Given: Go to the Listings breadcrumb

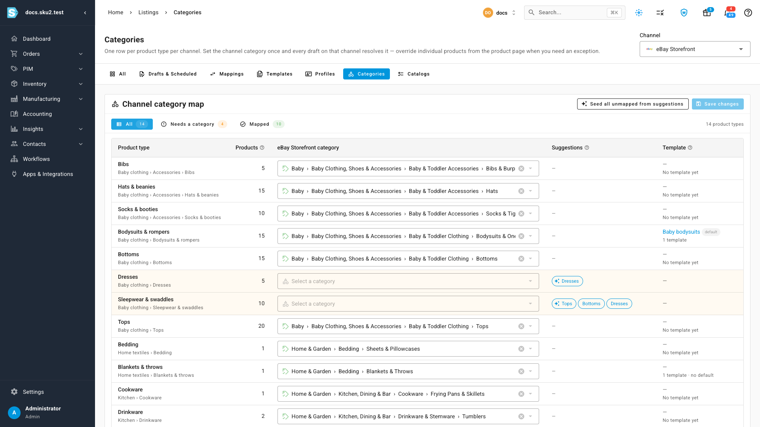Looking at the screenshot, I should coord(148,12).
